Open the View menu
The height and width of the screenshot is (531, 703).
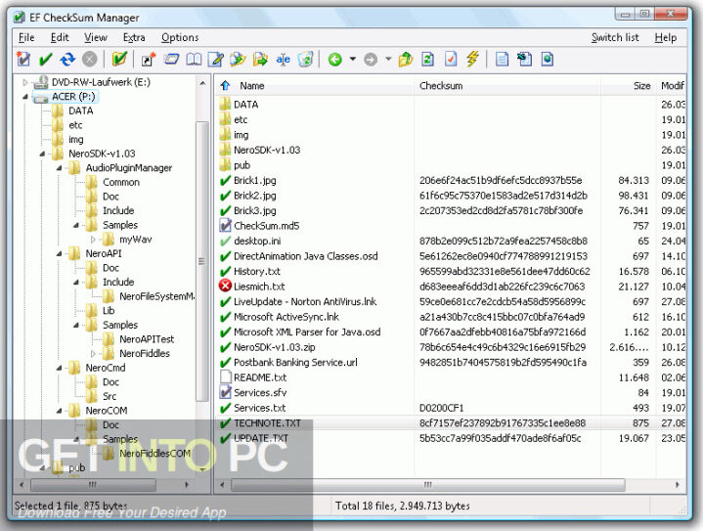96,37
